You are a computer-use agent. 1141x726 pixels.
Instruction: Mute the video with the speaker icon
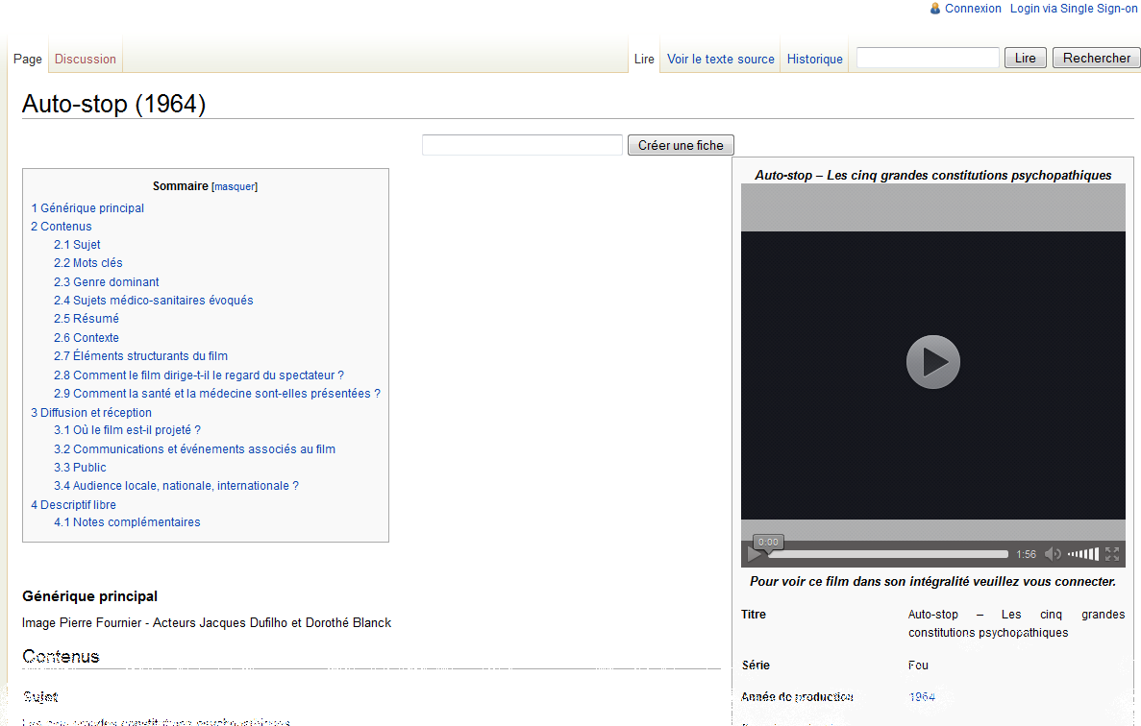point(1053,554)
